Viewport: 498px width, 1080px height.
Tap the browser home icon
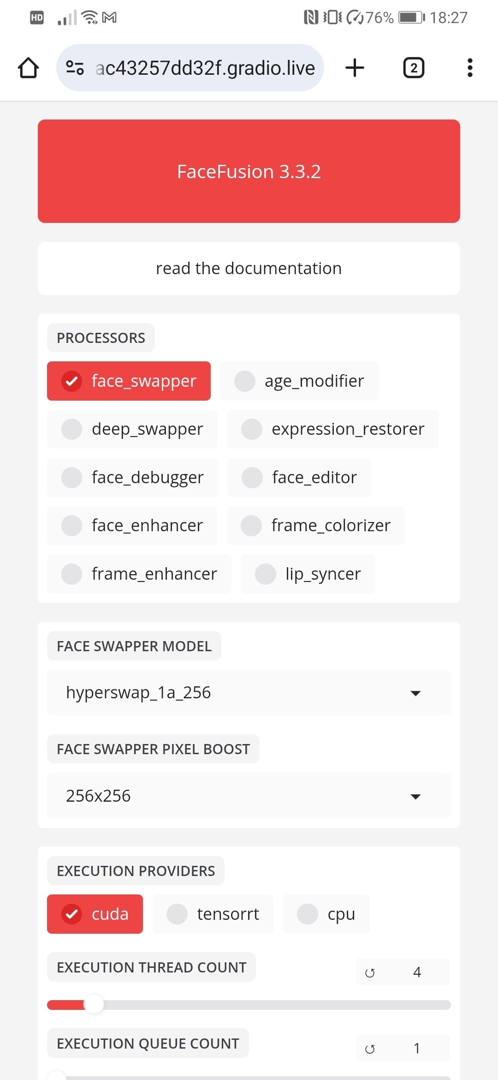pos(28,68)
